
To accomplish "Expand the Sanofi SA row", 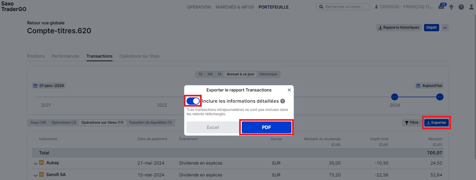I will coord(36,175).
